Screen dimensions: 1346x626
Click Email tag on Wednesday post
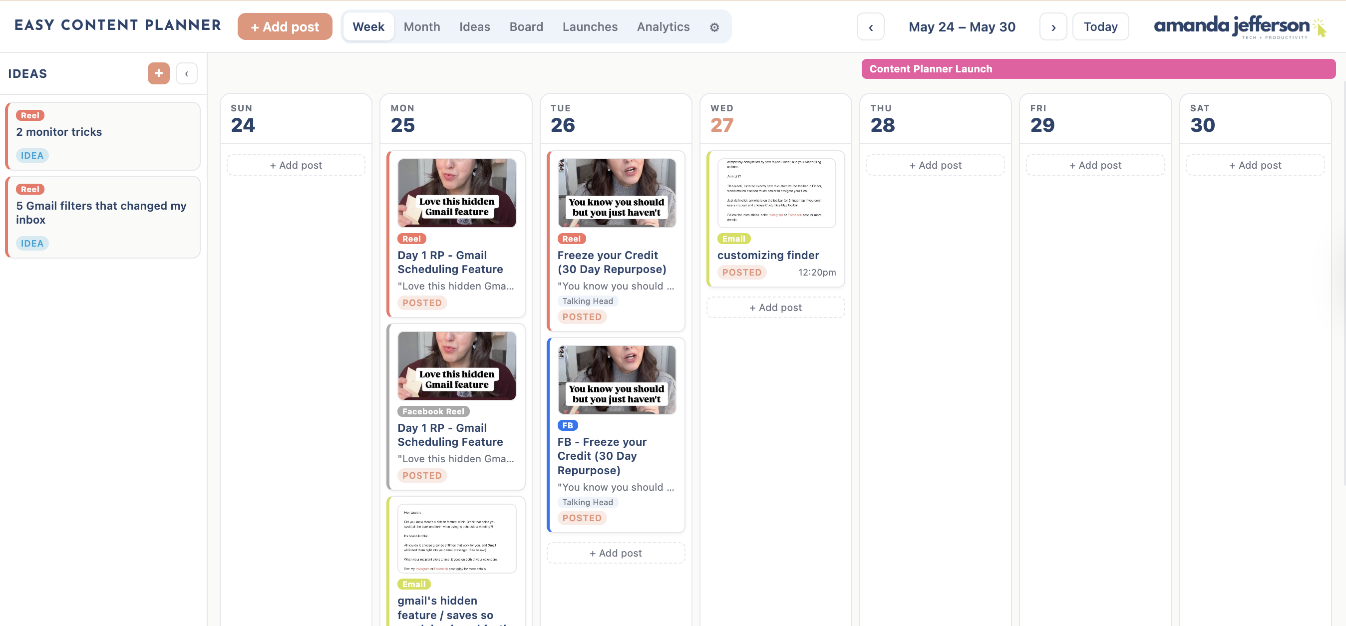(733, 239)
